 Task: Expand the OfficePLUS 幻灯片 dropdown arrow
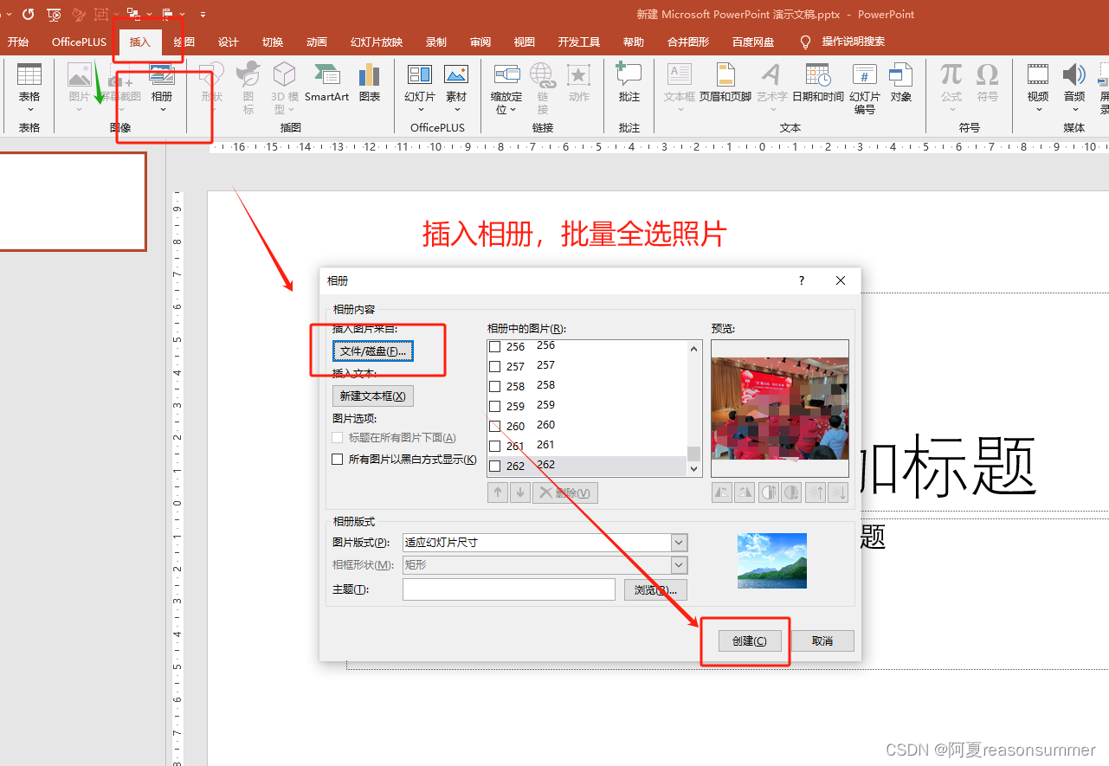click(x=420, y=109)
